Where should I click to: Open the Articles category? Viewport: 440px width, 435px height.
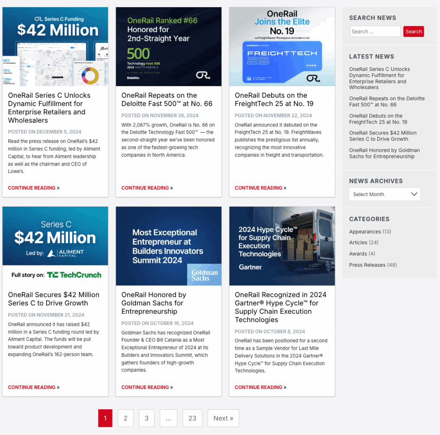tap(359, 242)
